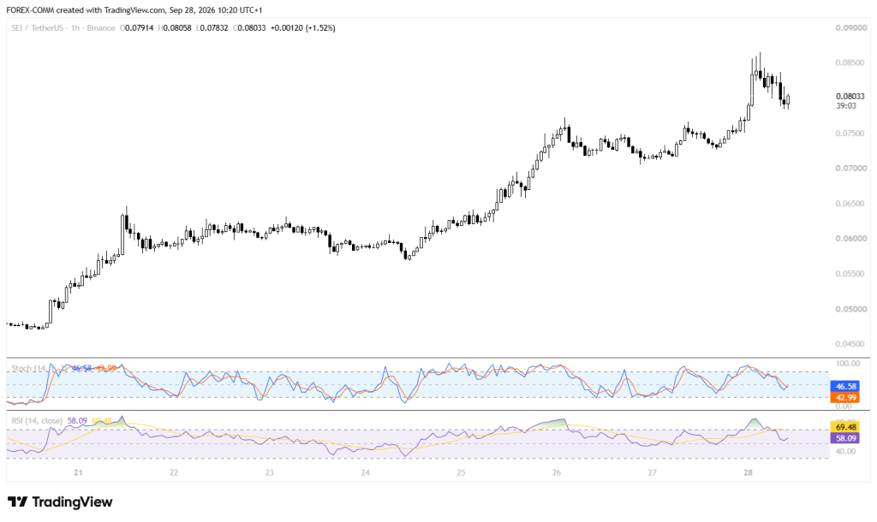Click date label 28 on time axis
The height and width of the screenshot is (522, 877).
(x=749, y=473)
